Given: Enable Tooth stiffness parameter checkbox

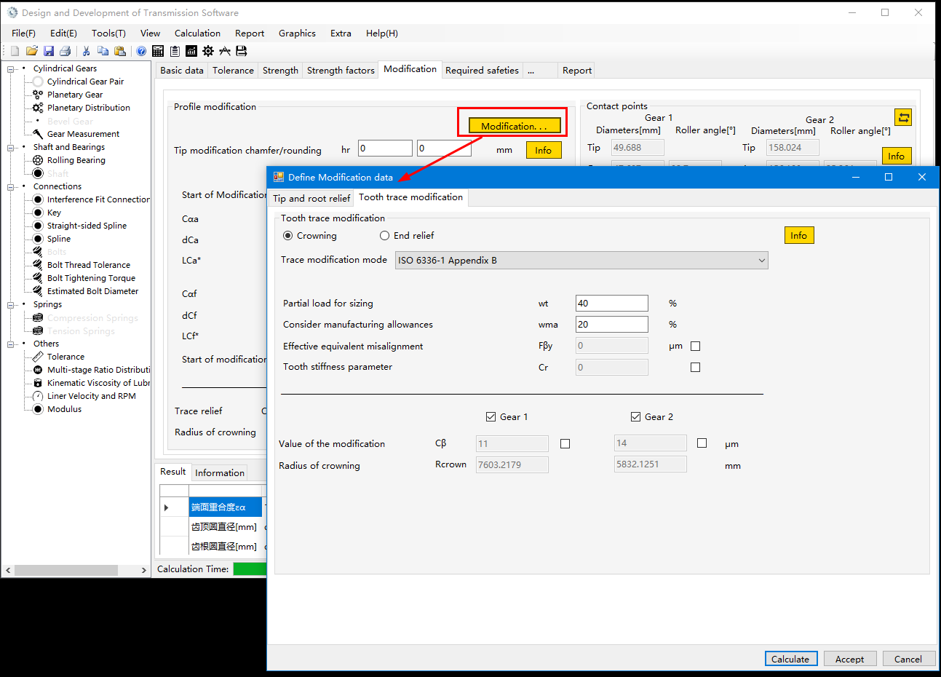Looking at the screenshot, I should [695, 368].
